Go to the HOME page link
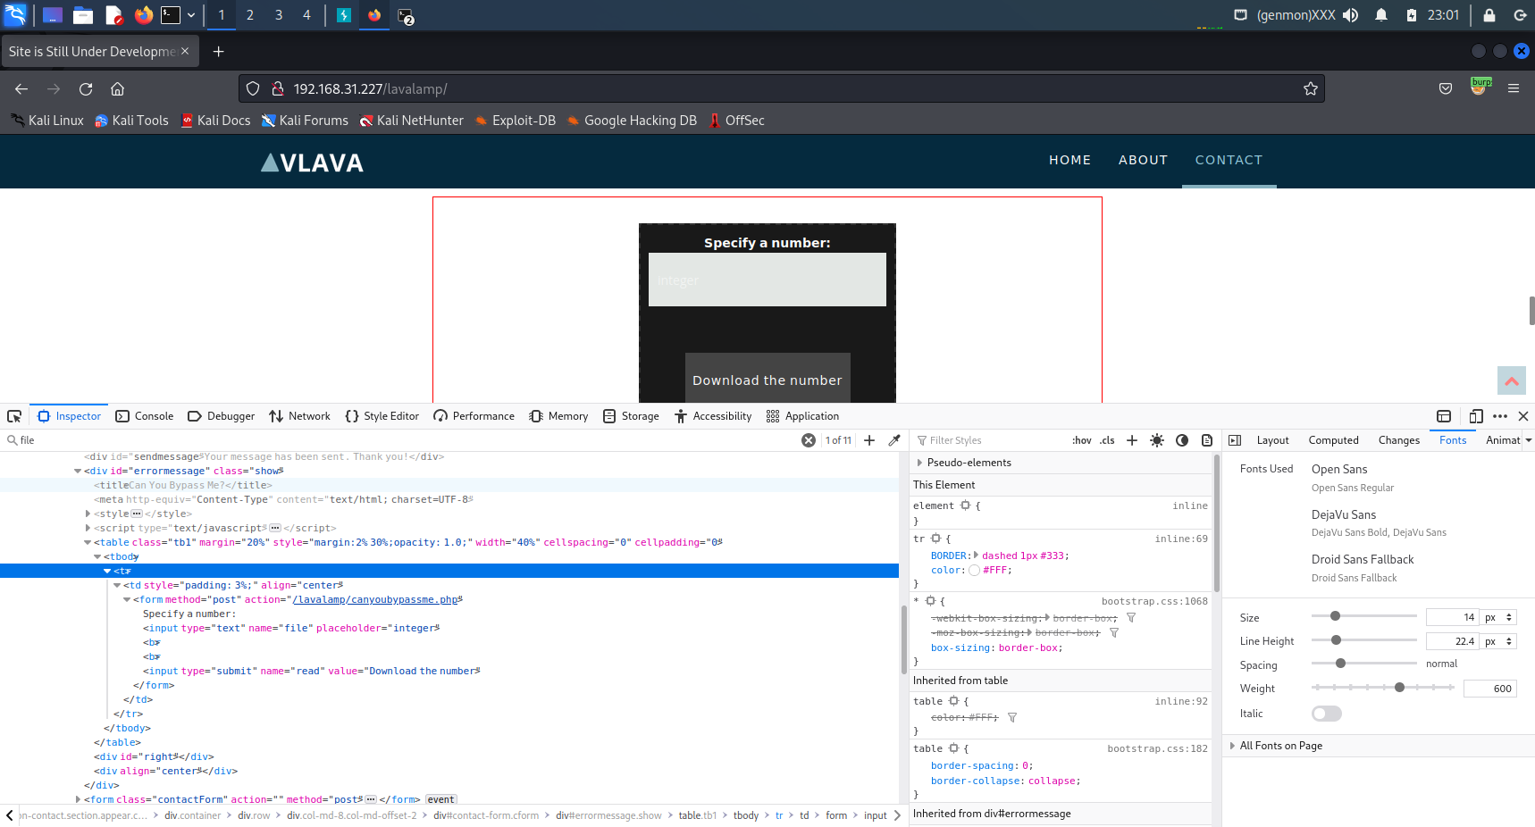The image size is (1535, 827). (1070, 160)
